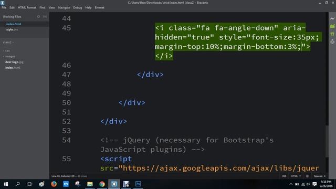Click the muted volume tray icon
The image size is (336, 189).
tap(308, 184)
